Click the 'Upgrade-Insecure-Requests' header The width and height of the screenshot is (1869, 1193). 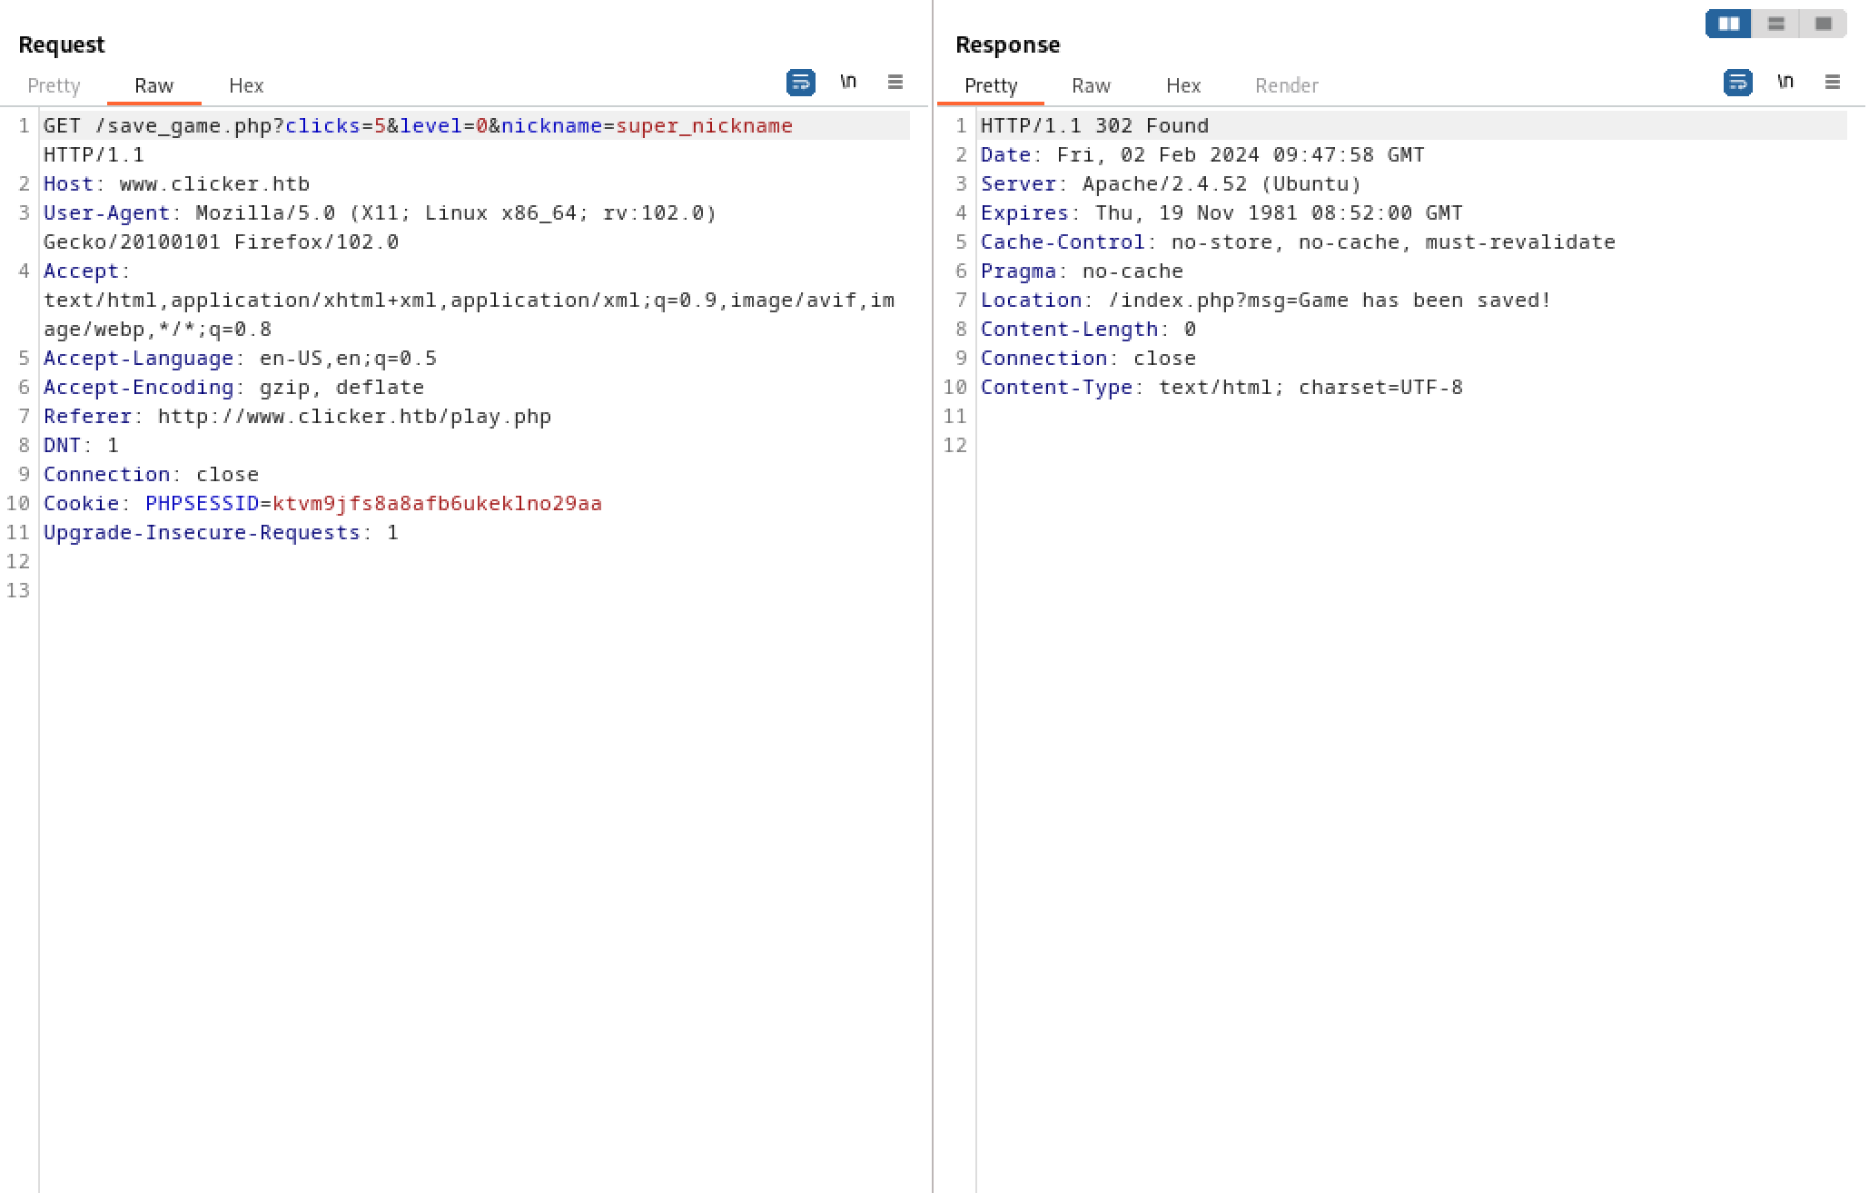coord(221,532)
